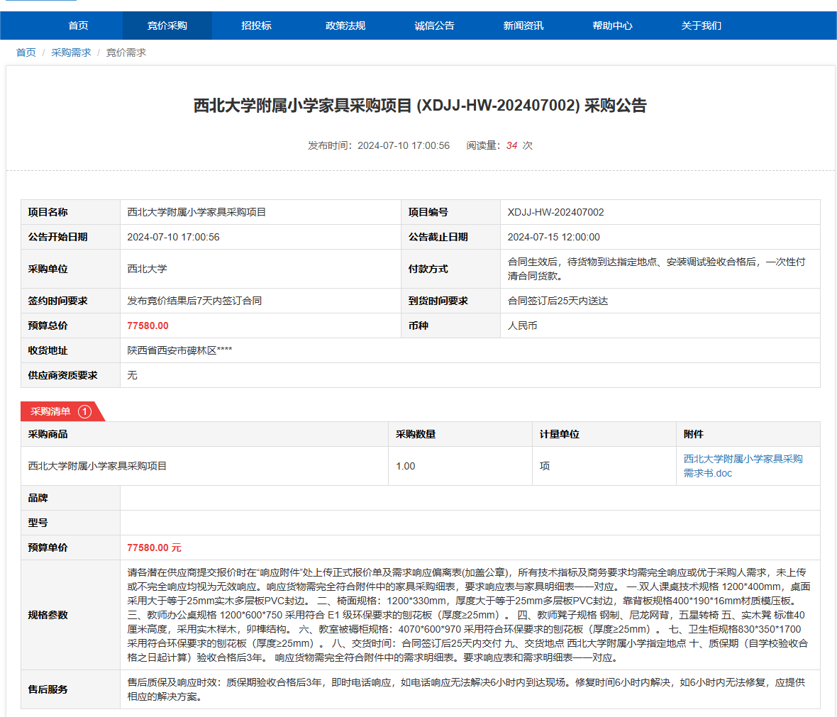
Task: Click the red read count 34
Action: pyautogui.click(x=511, y=145)
